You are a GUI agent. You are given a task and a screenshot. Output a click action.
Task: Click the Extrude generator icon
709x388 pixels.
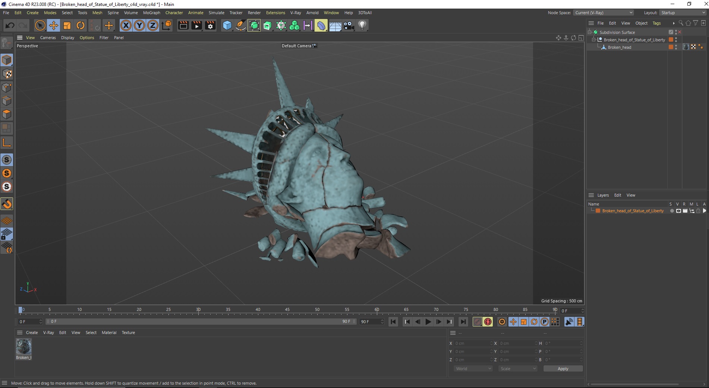coord(268,25)
